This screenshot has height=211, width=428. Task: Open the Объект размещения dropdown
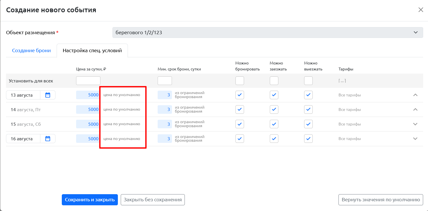pyautogui.click(x=267, y=33)
